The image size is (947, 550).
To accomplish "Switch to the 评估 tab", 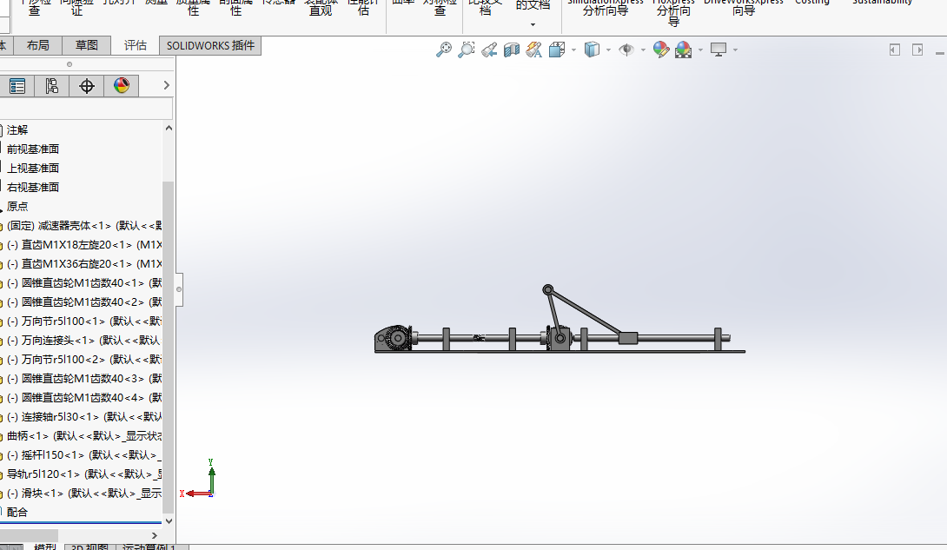I will [136, 45].
